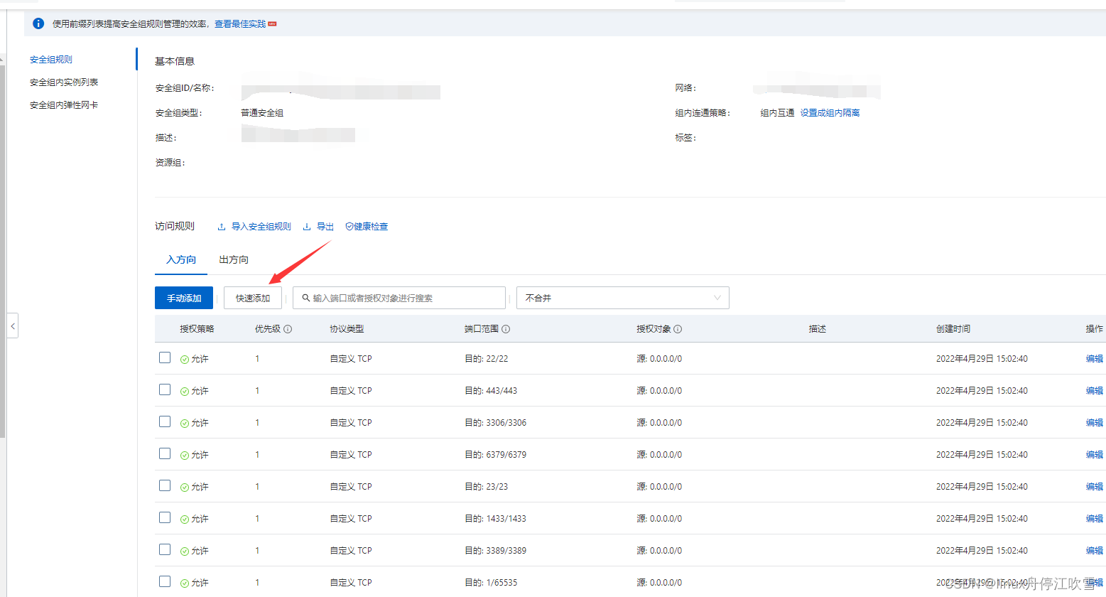This screenshot has width=1106, height=597.
Task: Click the 导出 link
Action: [x=325, y=227]
